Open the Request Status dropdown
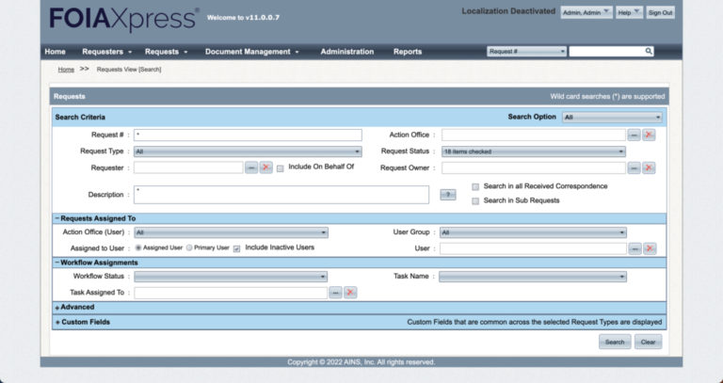The image size is (723, 383). pos(533,152)
